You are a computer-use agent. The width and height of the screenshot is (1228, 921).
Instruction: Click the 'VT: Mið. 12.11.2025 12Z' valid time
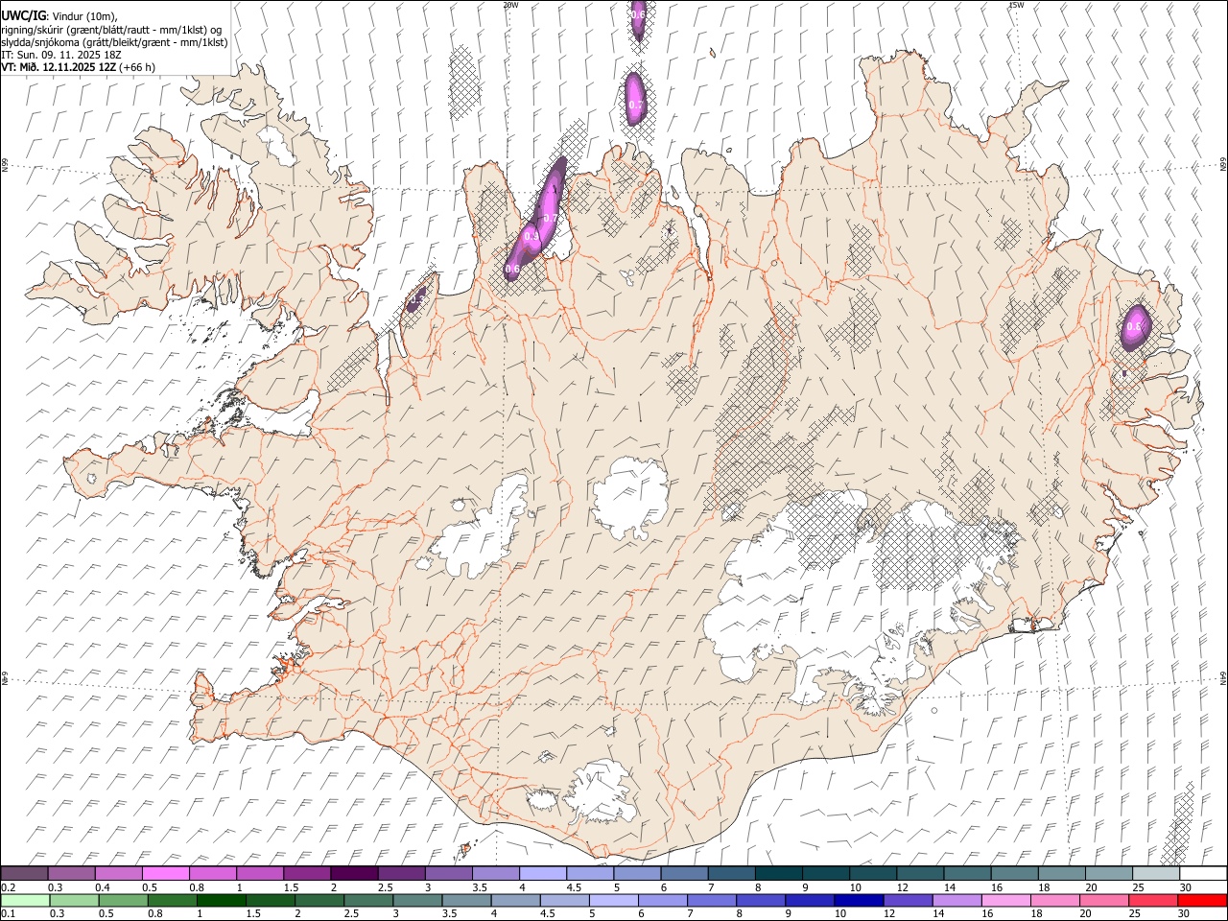59,67
